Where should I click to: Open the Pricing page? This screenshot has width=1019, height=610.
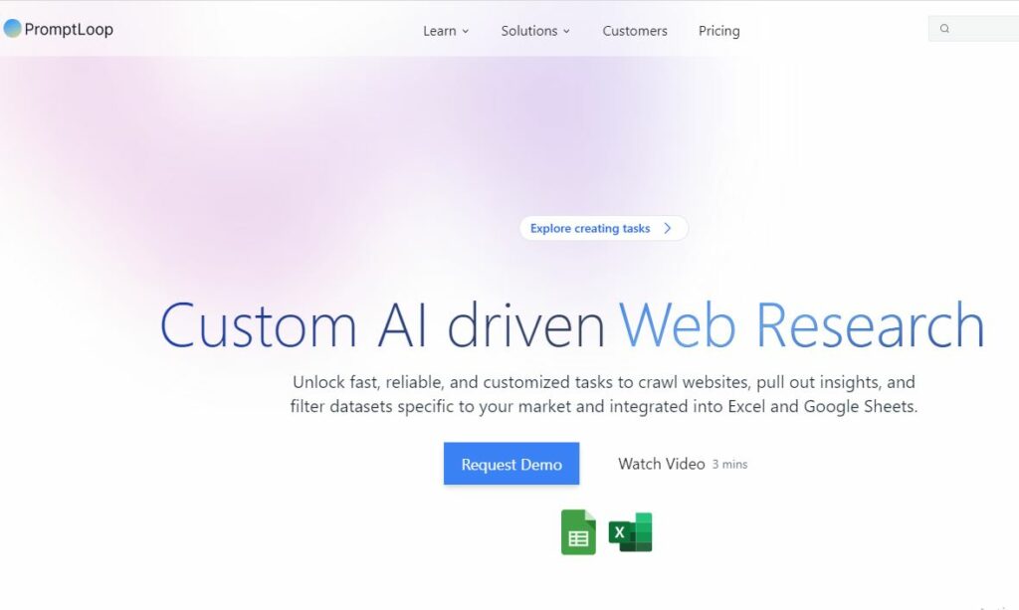(718, 31)
